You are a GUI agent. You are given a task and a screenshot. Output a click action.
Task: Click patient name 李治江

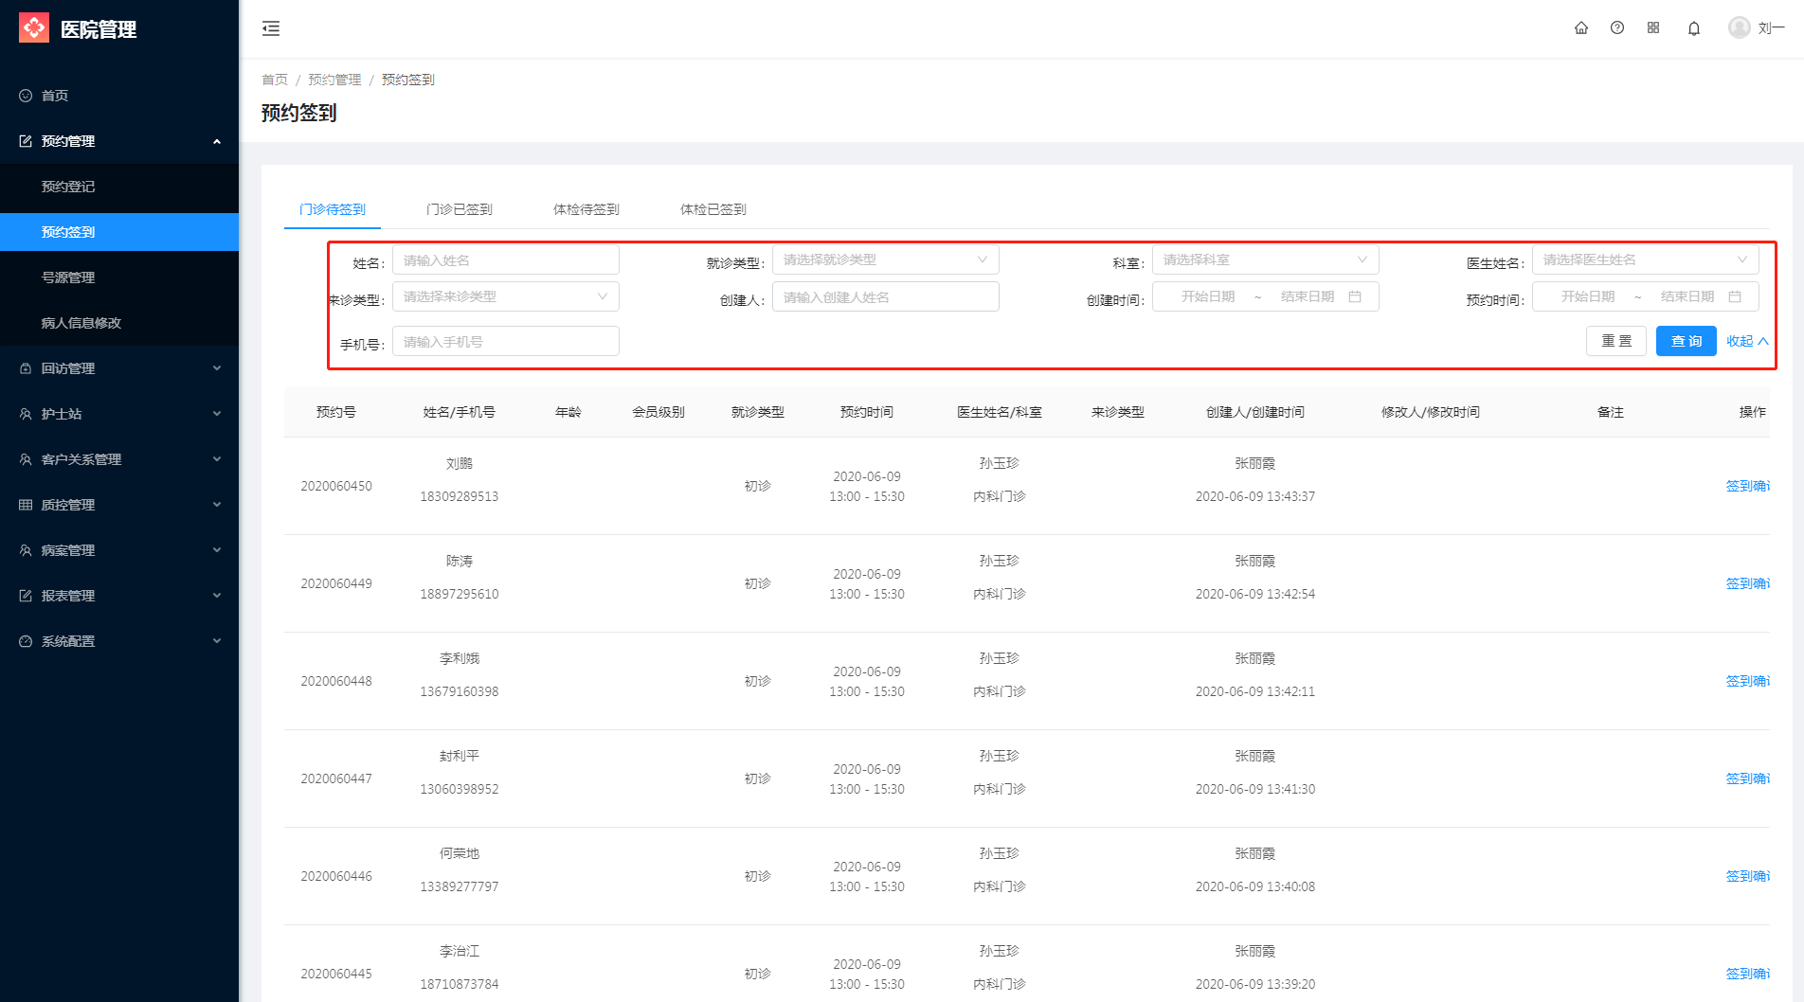460,951
